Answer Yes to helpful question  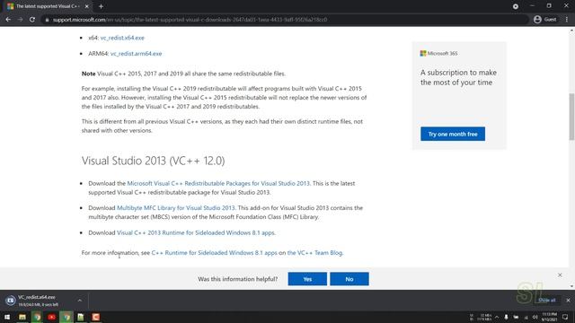[x=307, y=279]
